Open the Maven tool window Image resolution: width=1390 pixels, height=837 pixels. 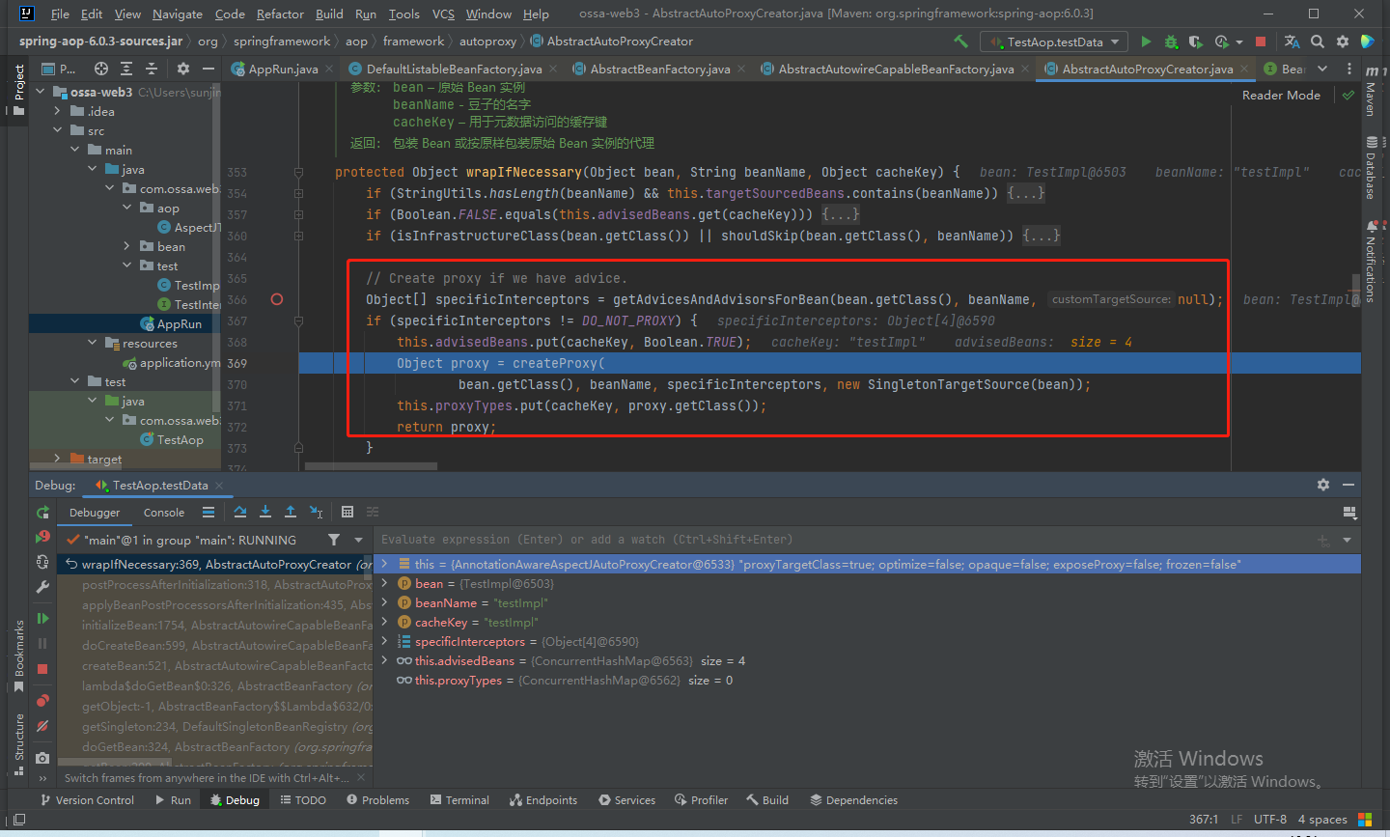[x=1371, y=90]
